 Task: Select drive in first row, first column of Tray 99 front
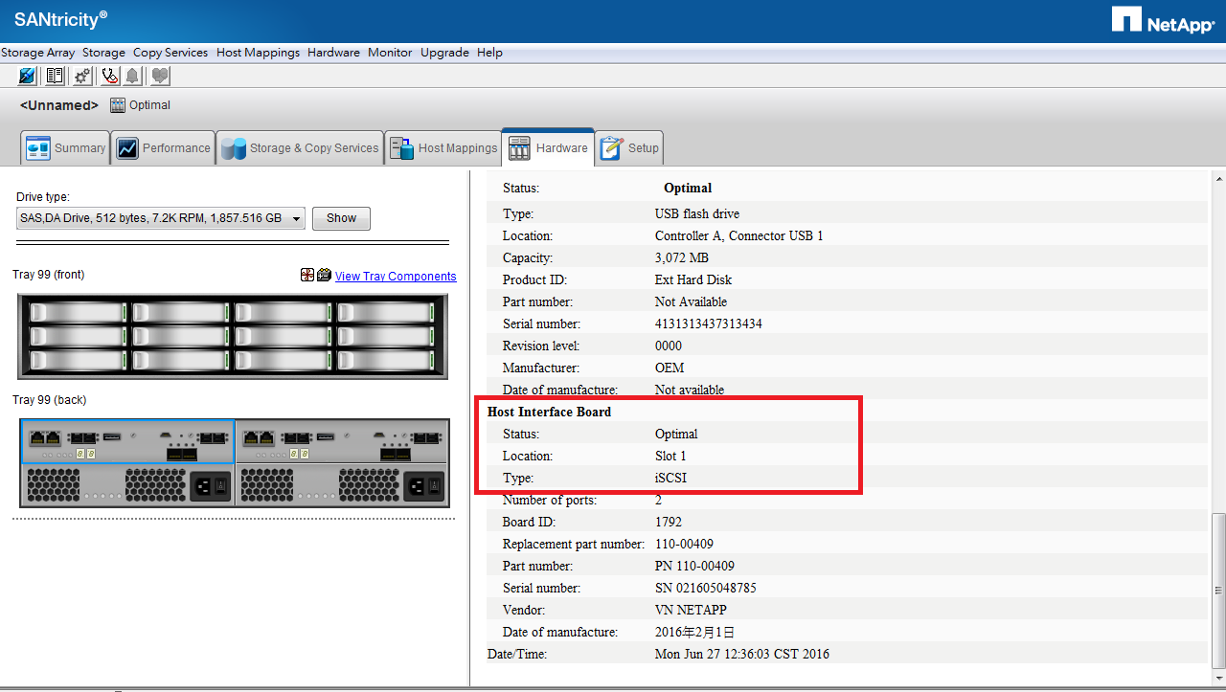[79, 312]
